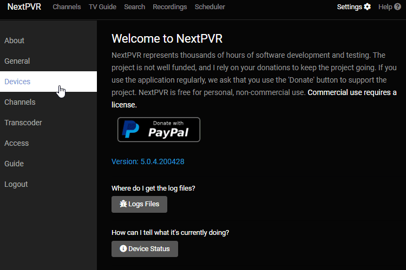Select Transcoder in the settings sidebar

pyautogui.click(x=48, y=123)
